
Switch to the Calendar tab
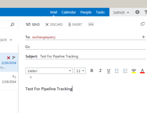pyautogui.click(x=69, y=12)
